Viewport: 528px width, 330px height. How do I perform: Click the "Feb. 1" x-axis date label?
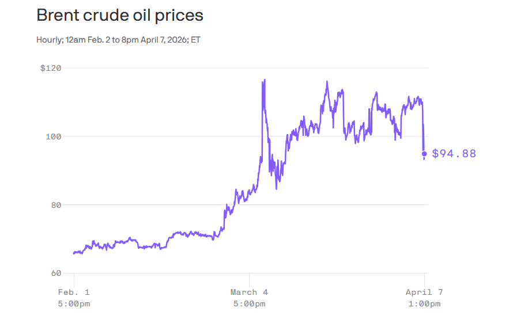74,293
